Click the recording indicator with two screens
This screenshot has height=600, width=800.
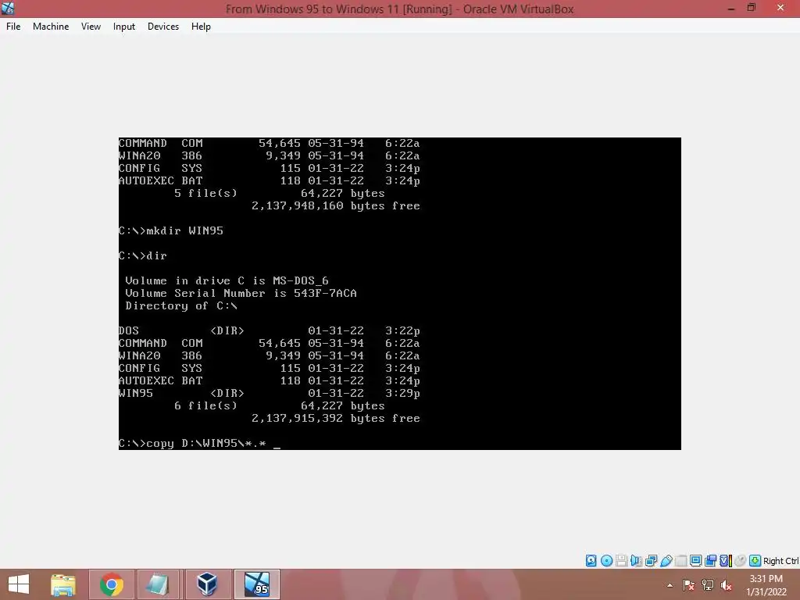[711, 561]
